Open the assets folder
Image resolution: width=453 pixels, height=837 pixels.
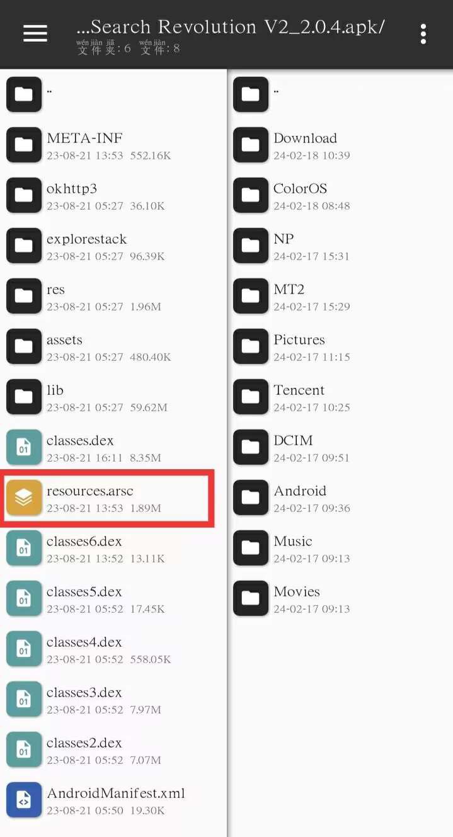coord(113,346)
